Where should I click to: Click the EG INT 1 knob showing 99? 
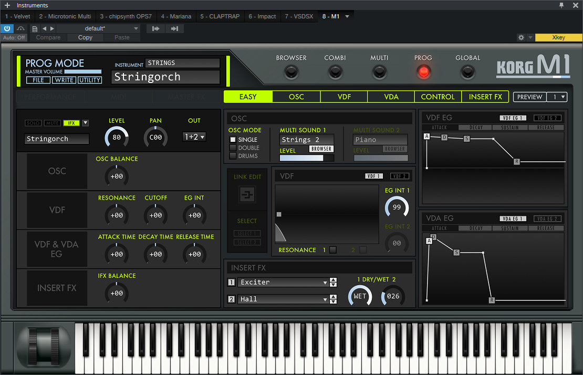coord(397,207)
